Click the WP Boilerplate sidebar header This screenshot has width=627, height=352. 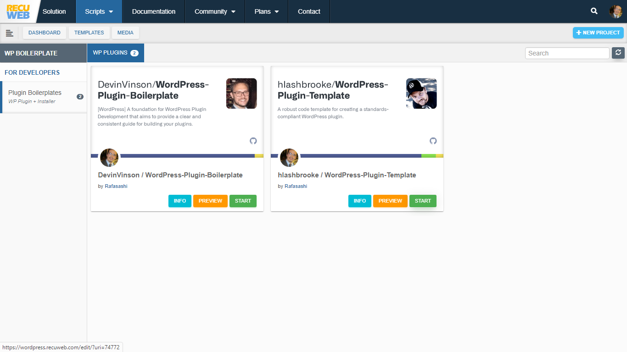coord(43,53)
